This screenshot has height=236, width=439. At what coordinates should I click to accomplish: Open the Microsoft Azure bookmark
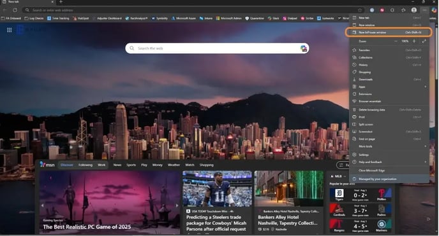184,18
